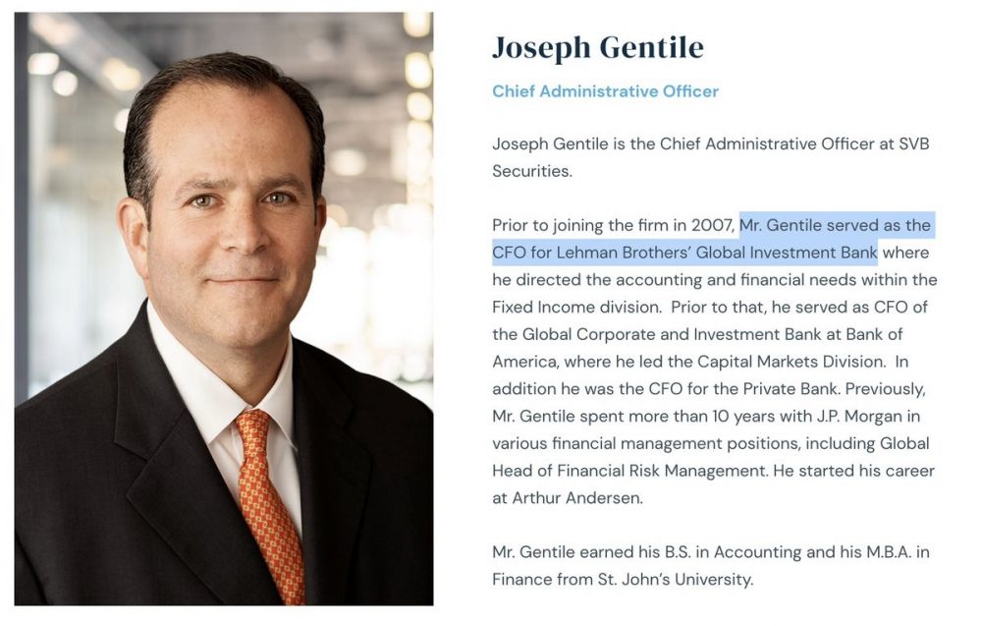Click the Joseph Gentile portrait photo
This screenshot has width=982, height=626.
pyautogui.click(x=224, y=309)
